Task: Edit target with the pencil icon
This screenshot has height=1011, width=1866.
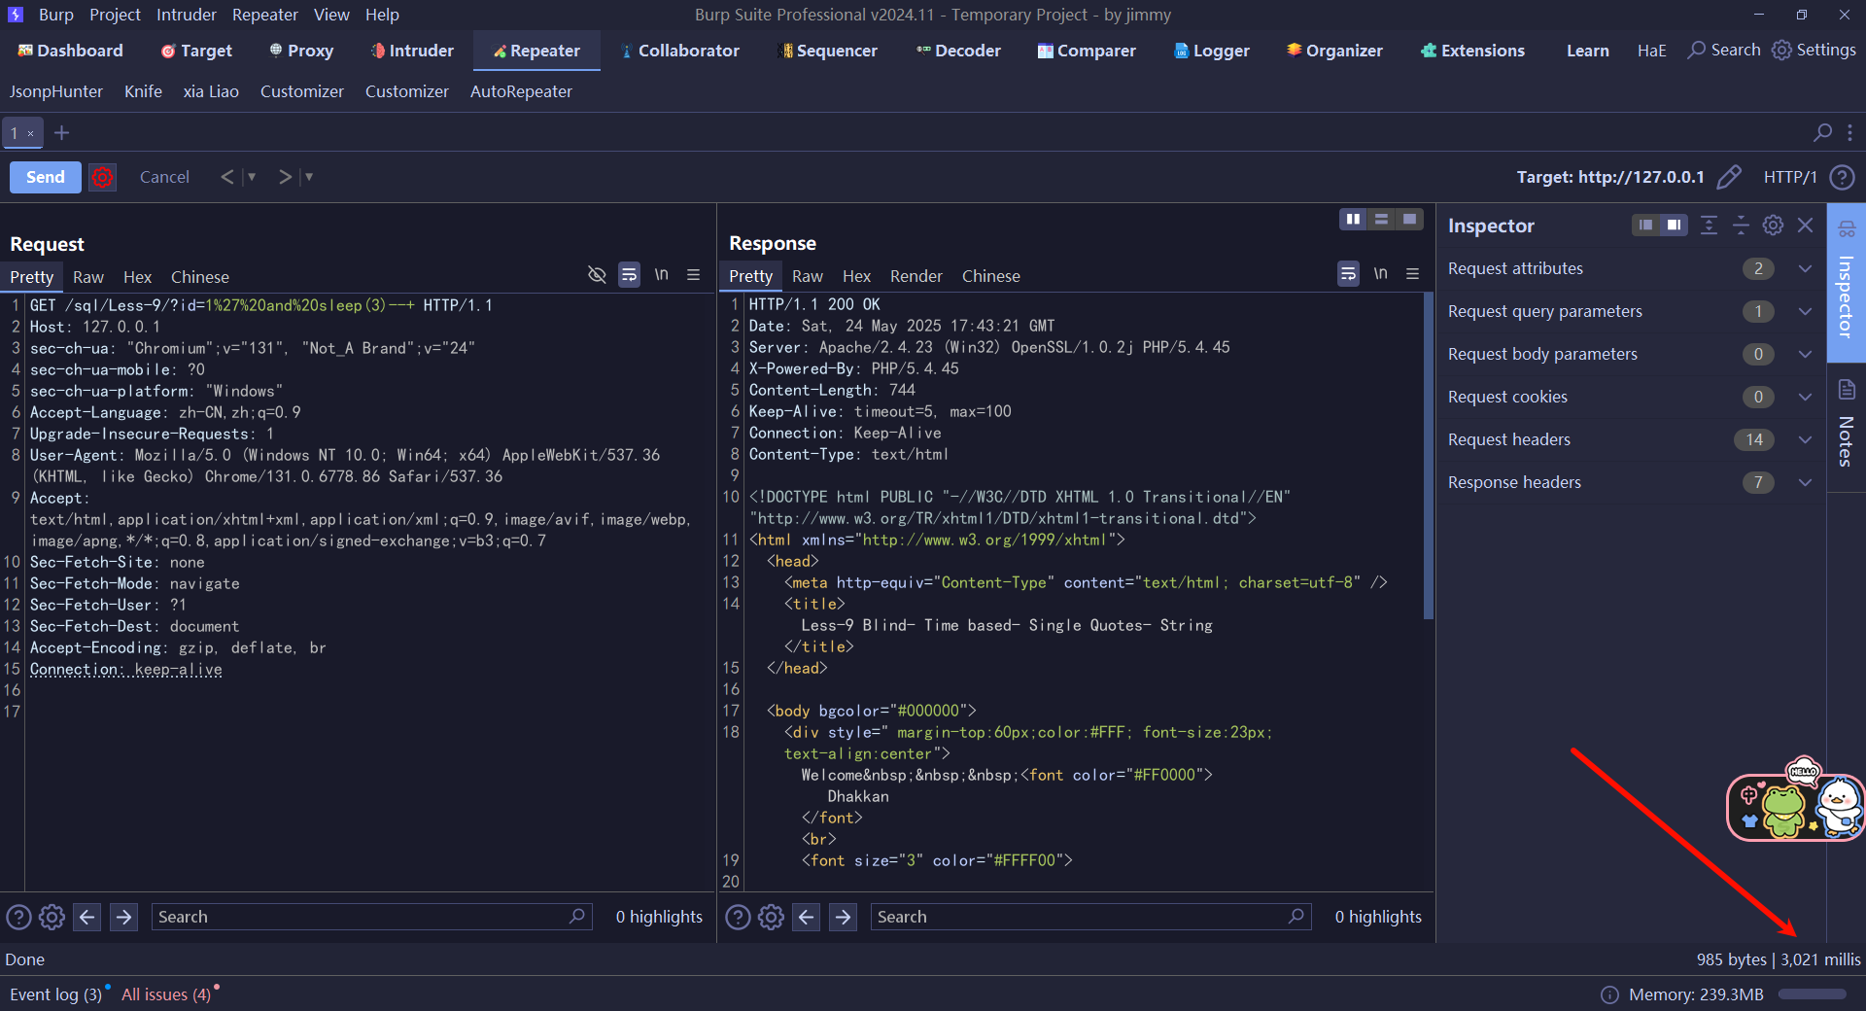Action: 1729,177
